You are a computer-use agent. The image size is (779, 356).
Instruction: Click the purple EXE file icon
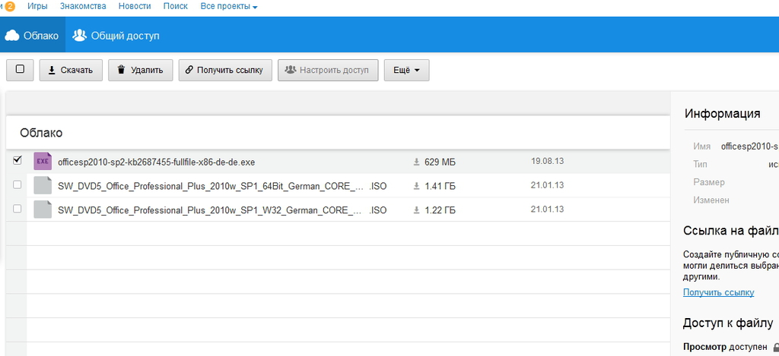click(43, 161)
